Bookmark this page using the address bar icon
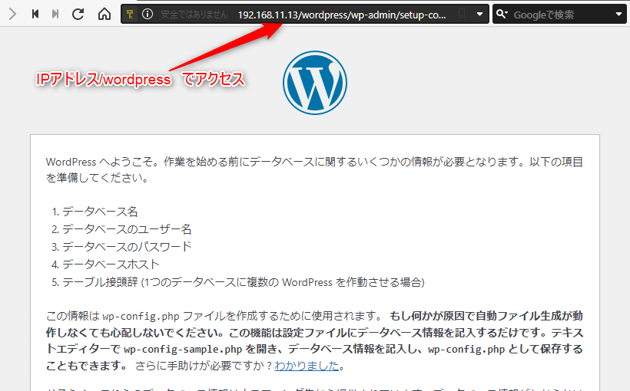The height and width of the screenshot is (391, 630). [461, 15]
